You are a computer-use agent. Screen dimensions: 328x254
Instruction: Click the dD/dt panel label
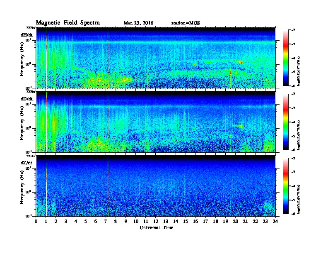point(27,99)
